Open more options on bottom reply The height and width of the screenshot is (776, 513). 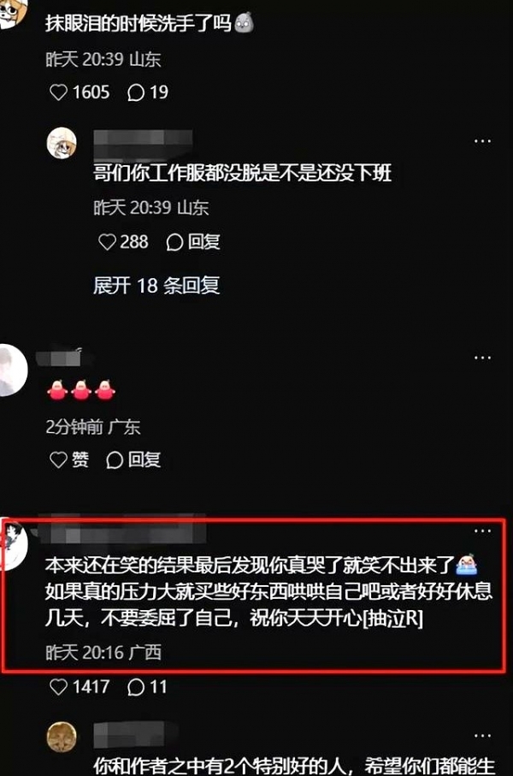coord(482,736)
